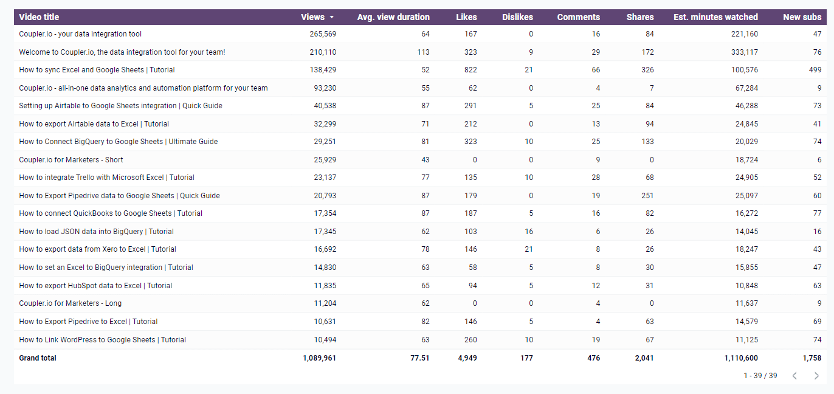Sort by the Shares column header

tap(640, 17)
